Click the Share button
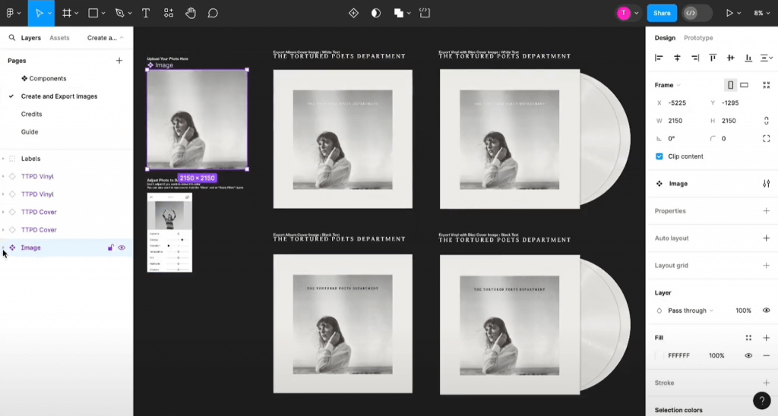The width and height of the screenshot is (778, 416). [x=662, y=13]
